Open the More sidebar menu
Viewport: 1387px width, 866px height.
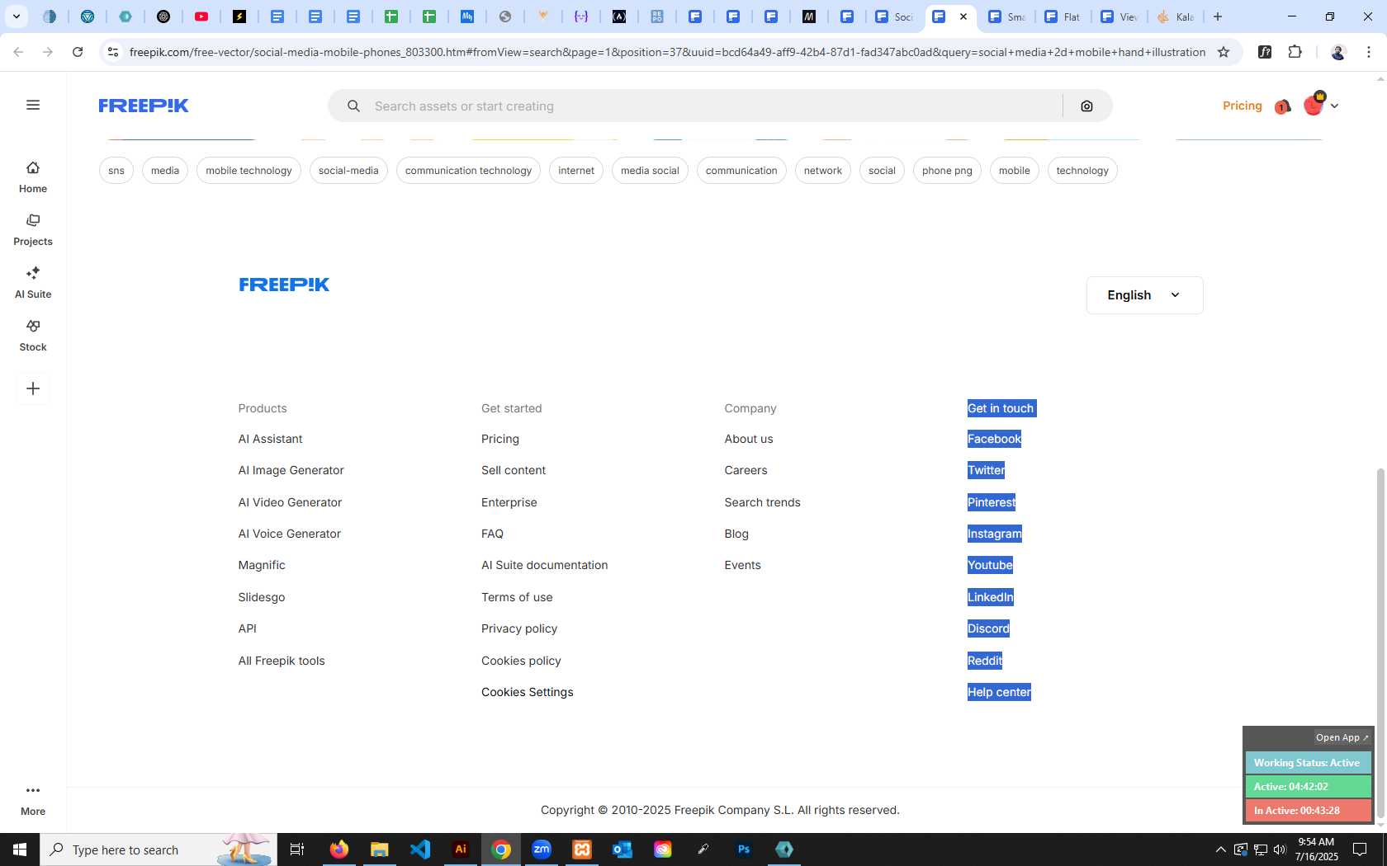[33, 800]
